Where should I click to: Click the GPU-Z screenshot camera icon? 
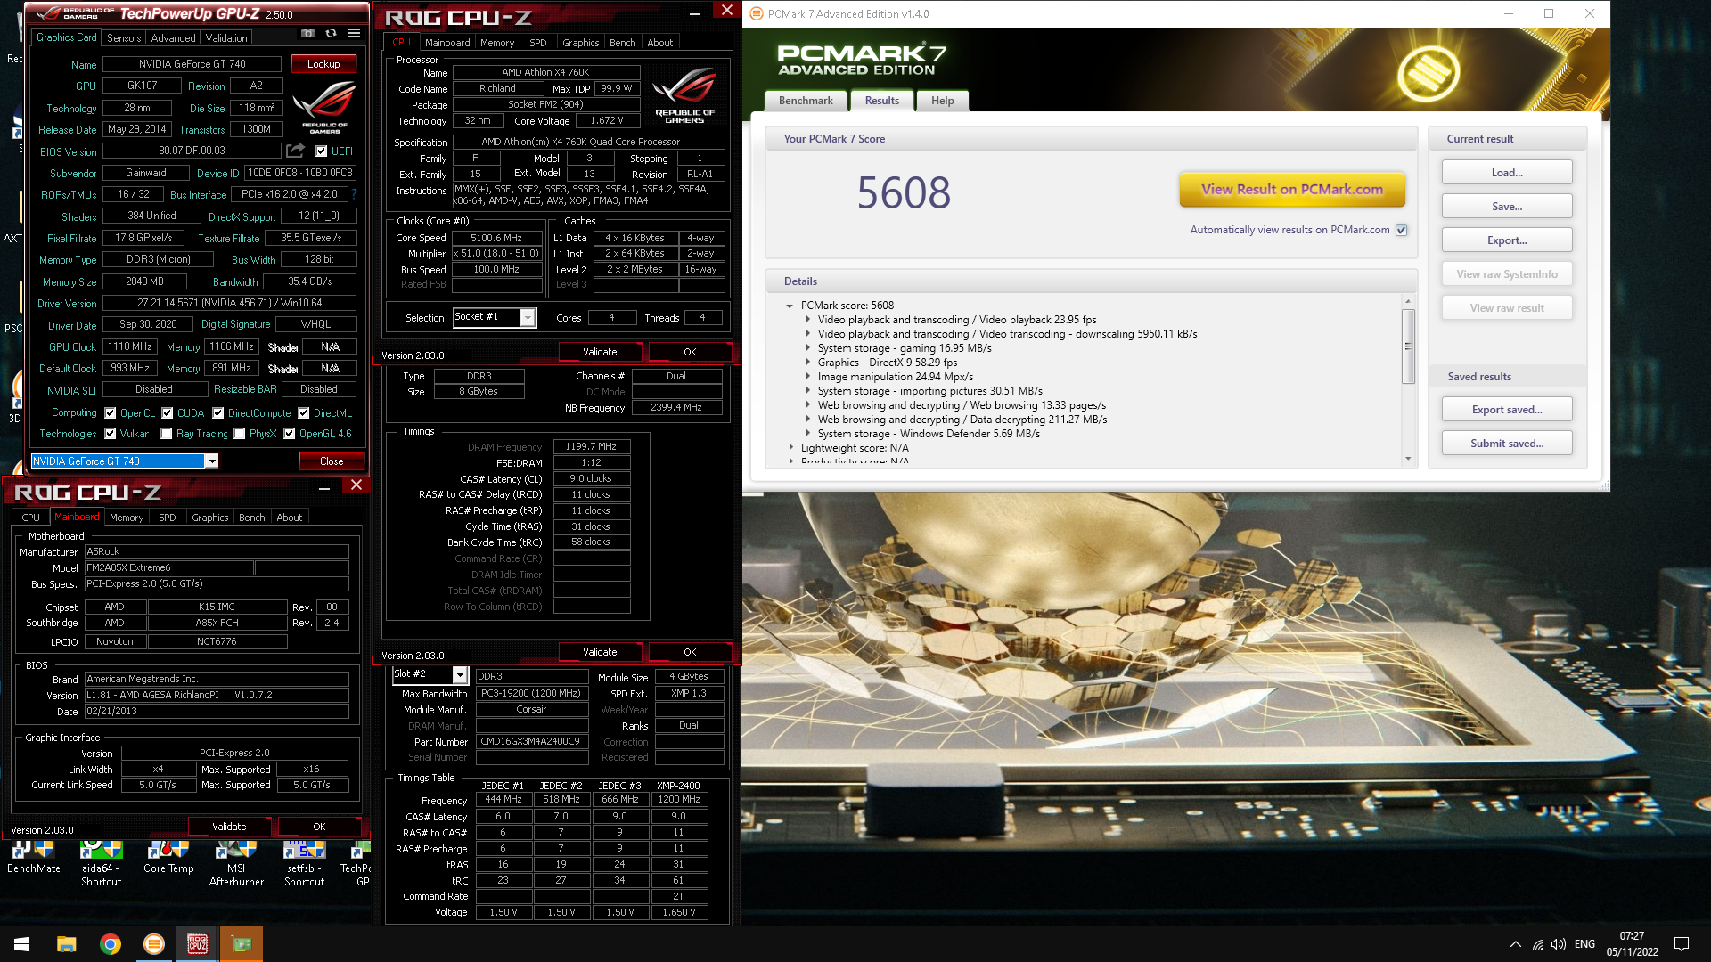point(308,33)
